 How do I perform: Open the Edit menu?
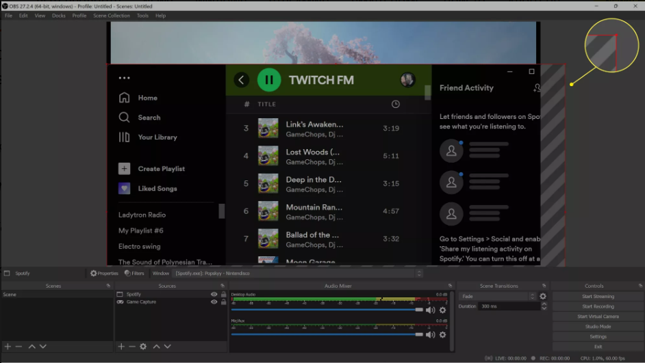click(23, 16)
